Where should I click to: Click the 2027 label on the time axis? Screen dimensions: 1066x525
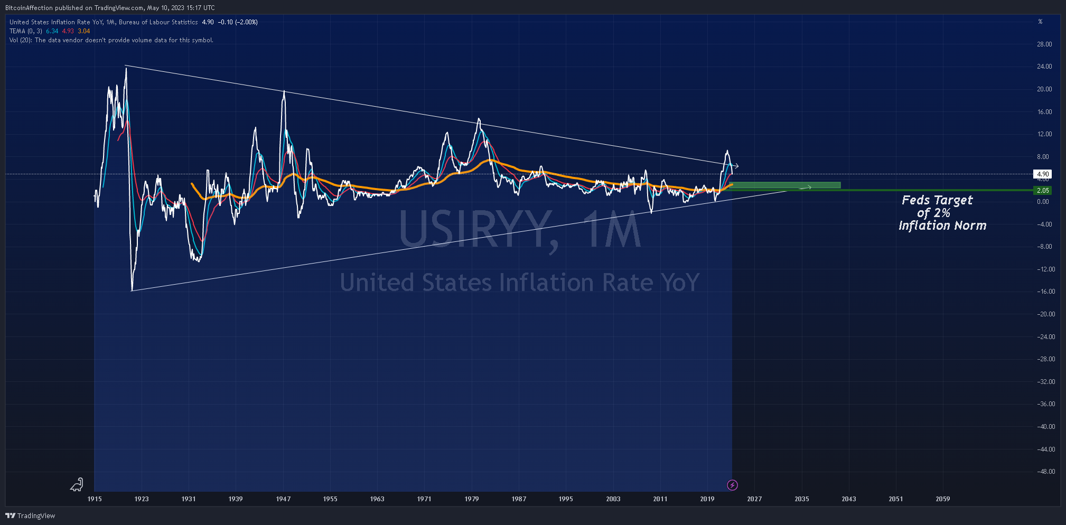[x=754, y=499]
